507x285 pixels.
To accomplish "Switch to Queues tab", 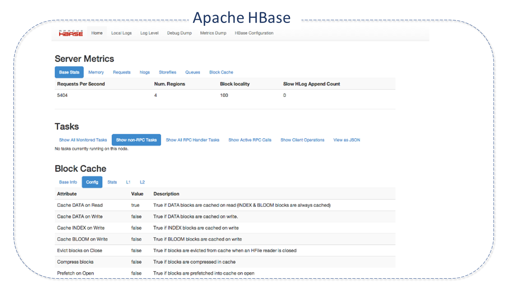I will click(193, 72).
